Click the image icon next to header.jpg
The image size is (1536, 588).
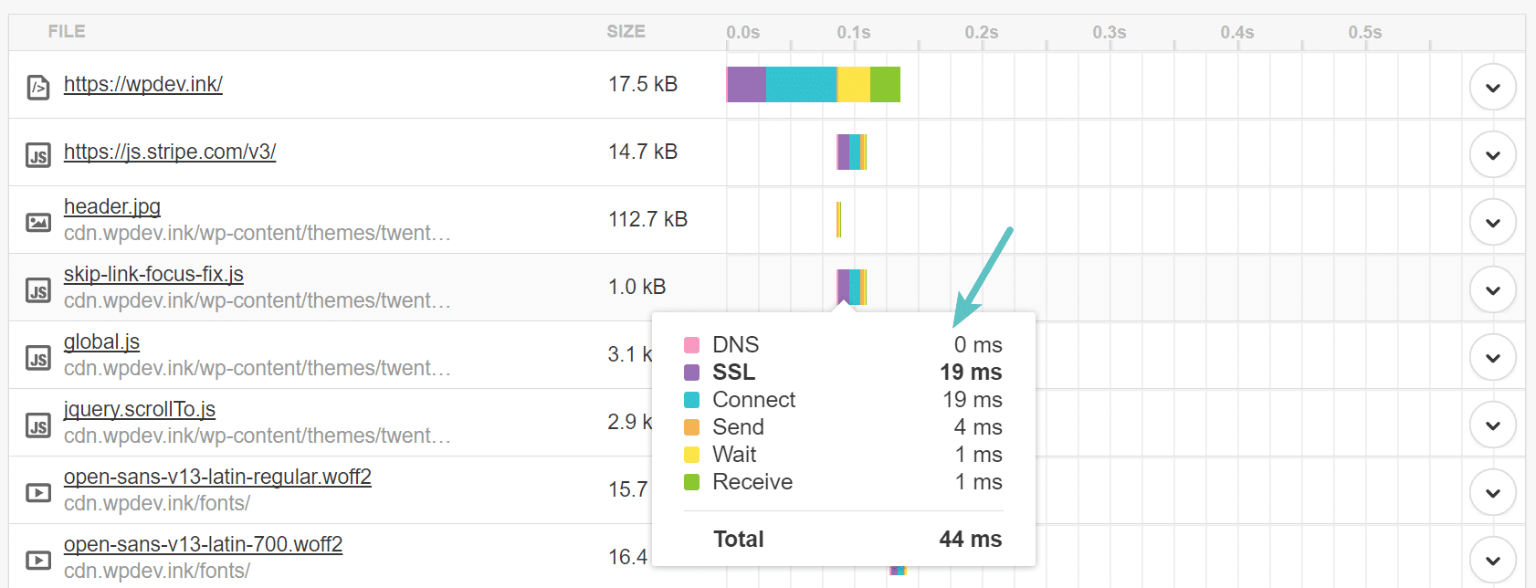click(37, 220)
